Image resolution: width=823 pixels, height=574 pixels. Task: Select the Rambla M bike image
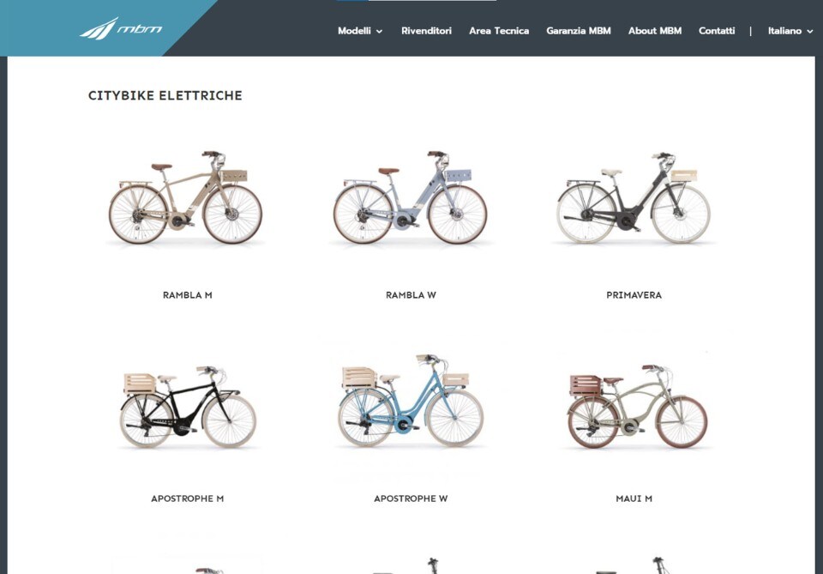coord(186,197)
